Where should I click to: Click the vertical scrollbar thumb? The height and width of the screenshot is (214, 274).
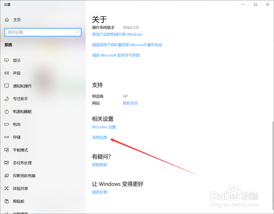tap(273, 166)
